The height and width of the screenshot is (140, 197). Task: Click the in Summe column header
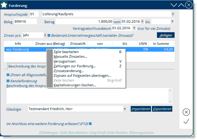161,44
